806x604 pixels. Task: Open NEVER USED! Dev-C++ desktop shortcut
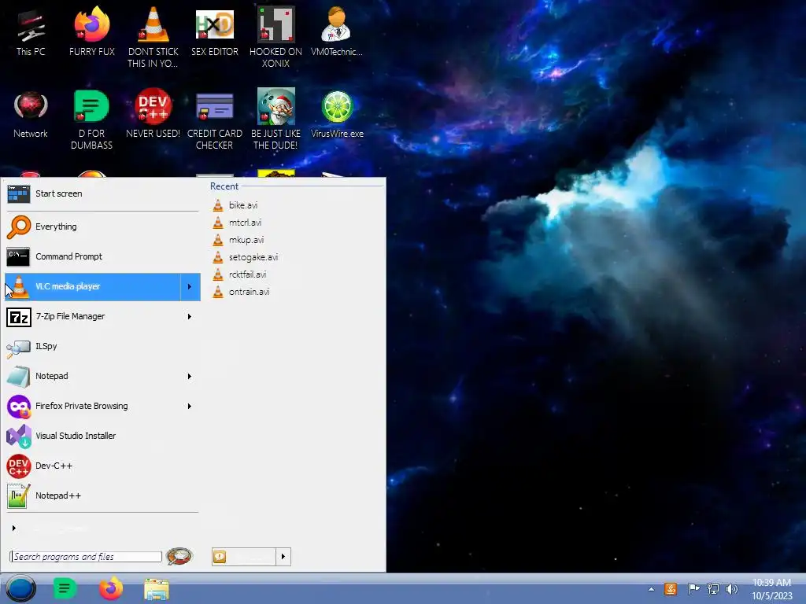tap(153, 114)
